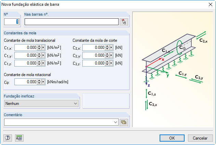Increase C1,y with the up spinner

click(x=39, y=54)
